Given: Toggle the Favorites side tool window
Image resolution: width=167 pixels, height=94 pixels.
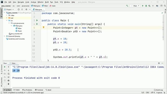Looking at the screenshot, I should (2, 82).
